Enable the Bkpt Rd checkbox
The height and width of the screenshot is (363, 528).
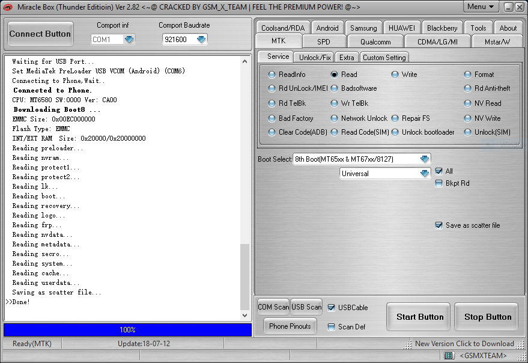tap(438, 183)
